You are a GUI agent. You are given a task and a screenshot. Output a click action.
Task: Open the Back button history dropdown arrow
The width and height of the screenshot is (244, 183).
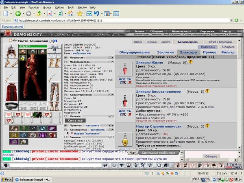coord(23,14)
